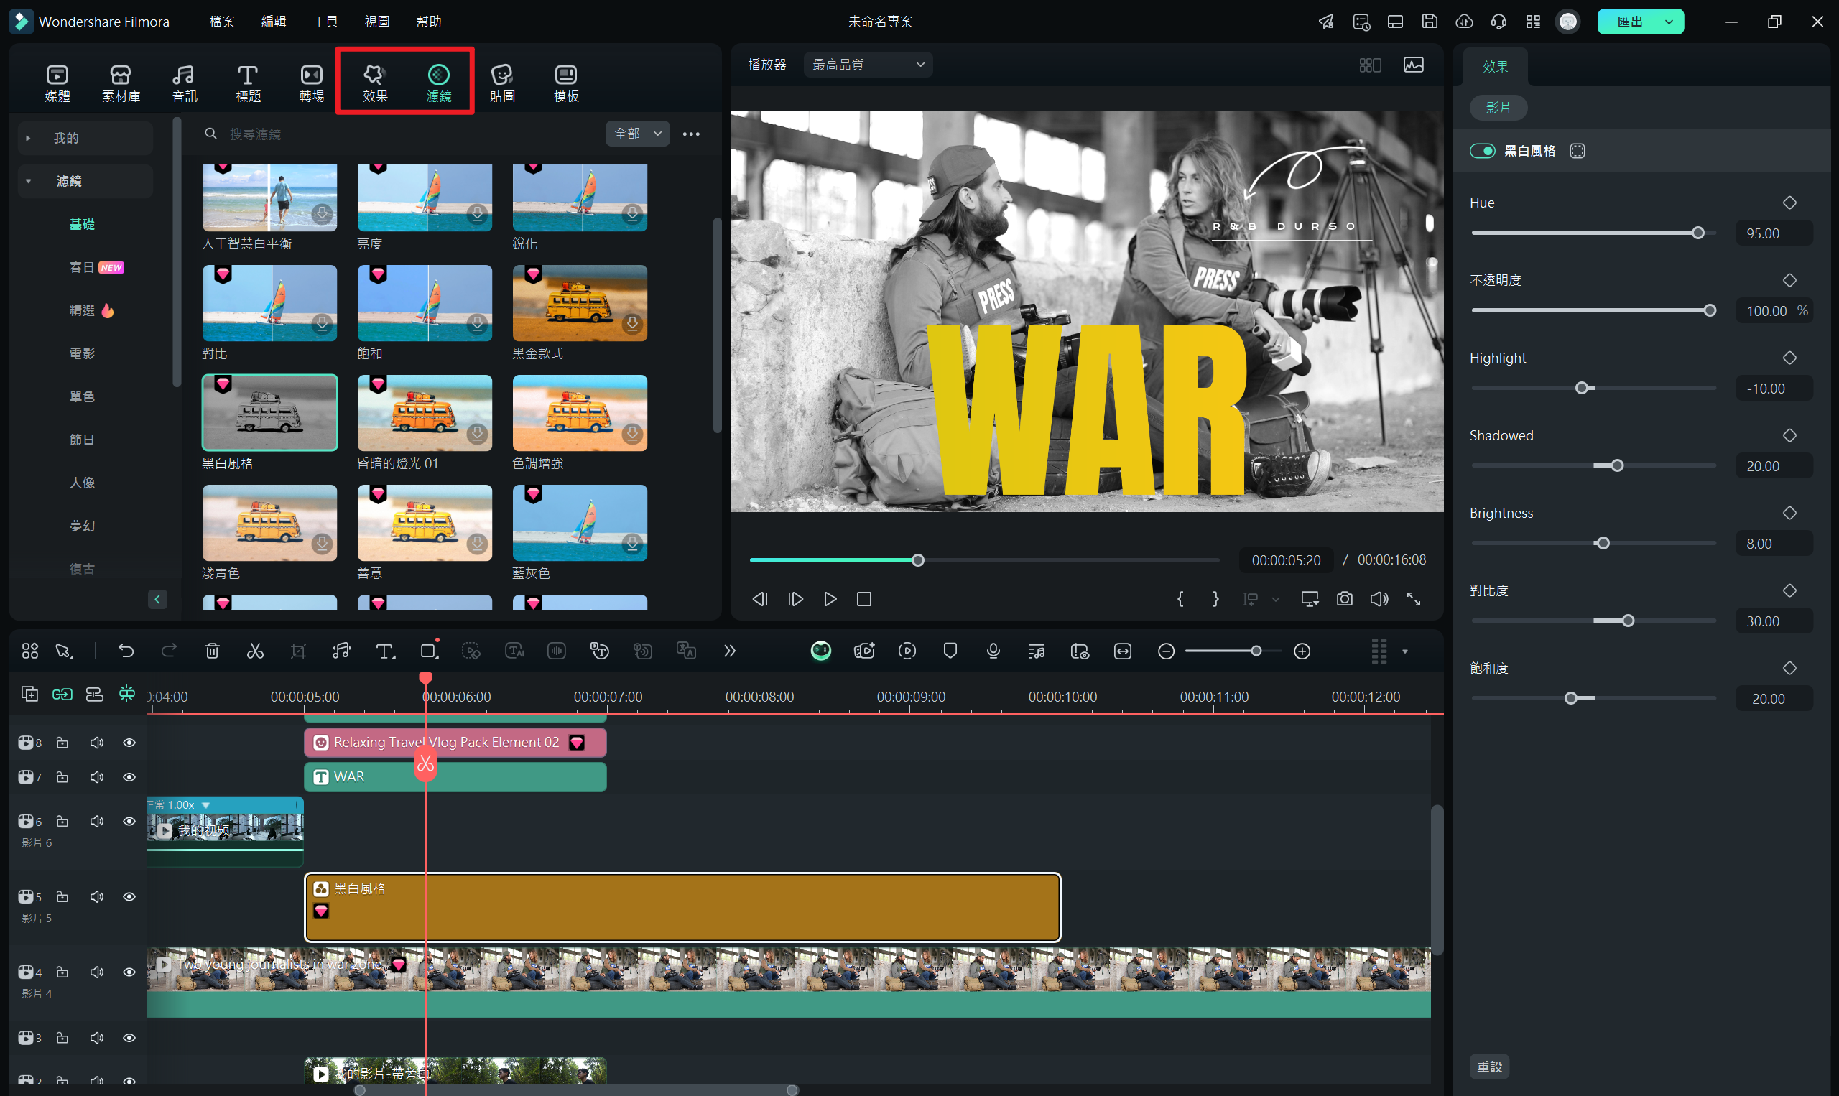
Task: Toggle the 黑白風格 effect switch
Action: coord(1482,151)
